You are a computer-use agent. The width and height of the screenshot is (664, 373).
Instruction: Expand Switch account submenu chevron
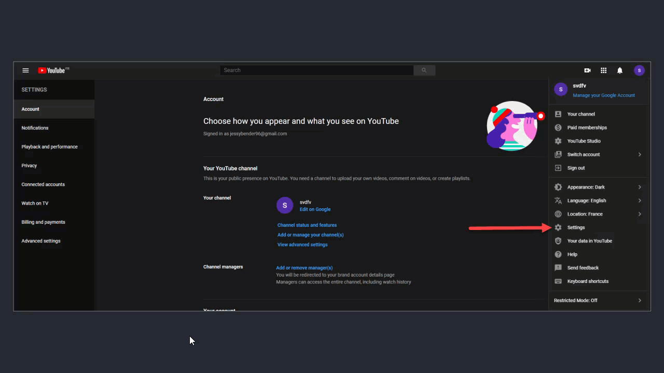pyautogui.click(x=640, y=154)
